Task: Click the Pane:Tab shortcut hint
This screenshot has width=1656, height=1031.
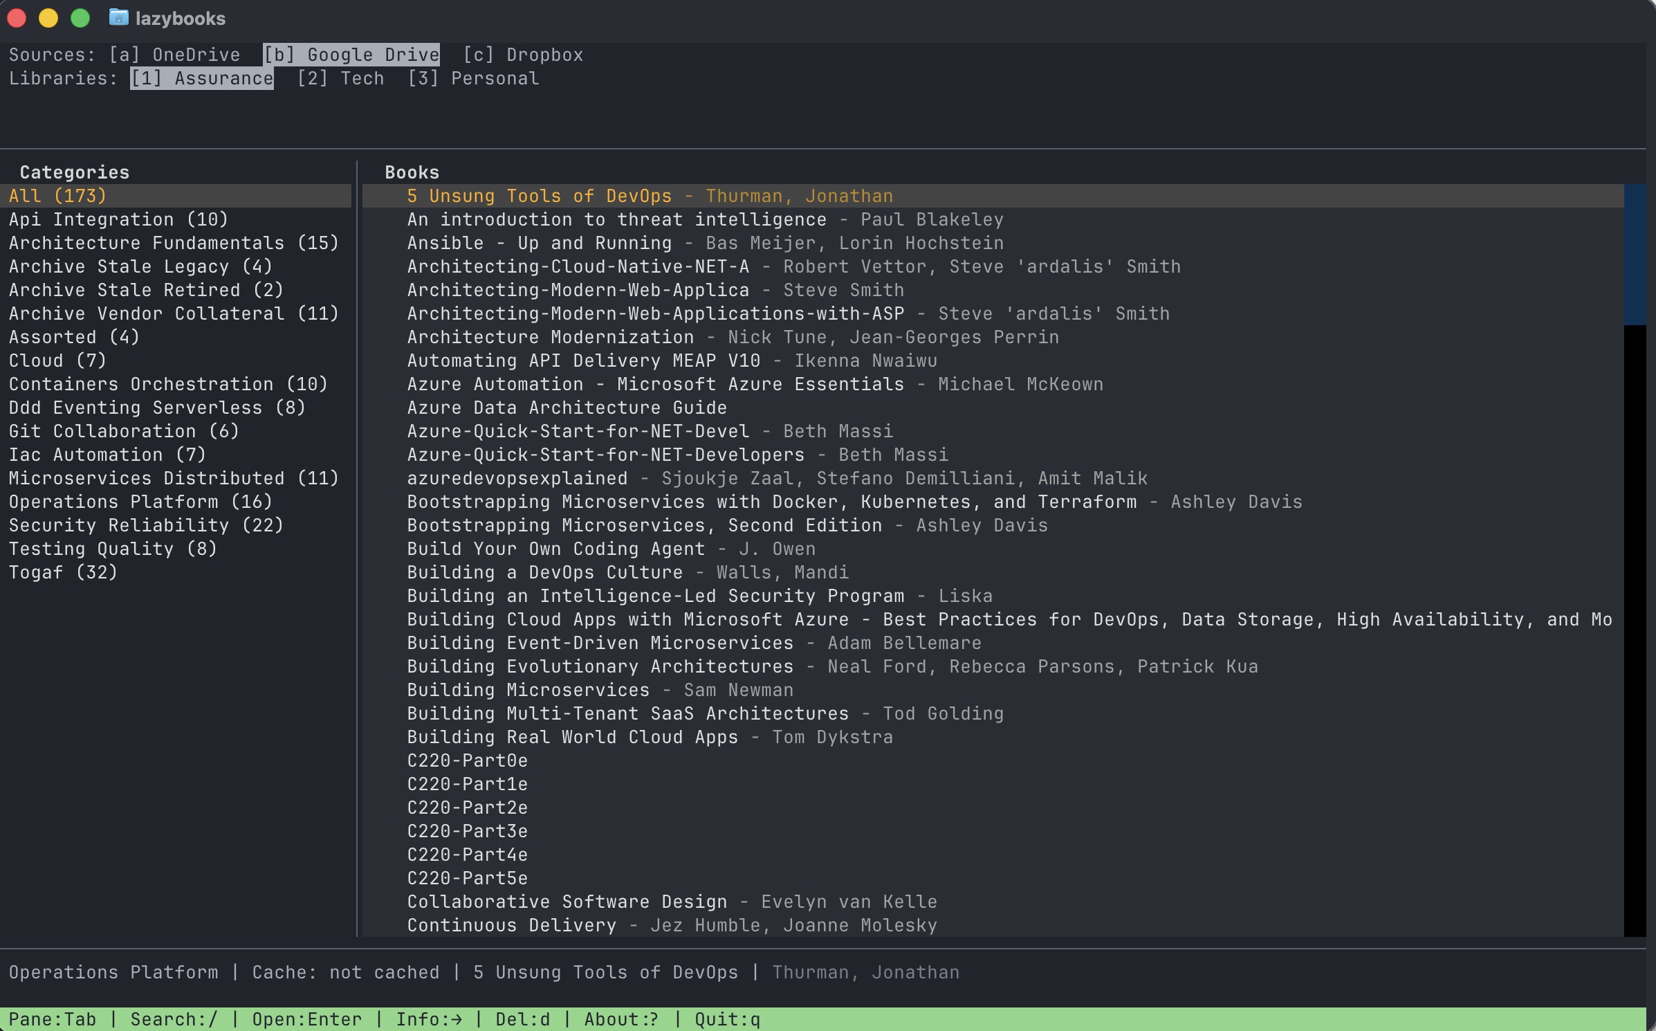Action: point(52,1019)
